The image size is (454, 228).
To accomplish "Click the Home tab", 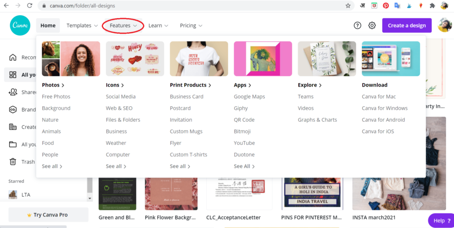I will pyautogui.click(x=48, y=26).
